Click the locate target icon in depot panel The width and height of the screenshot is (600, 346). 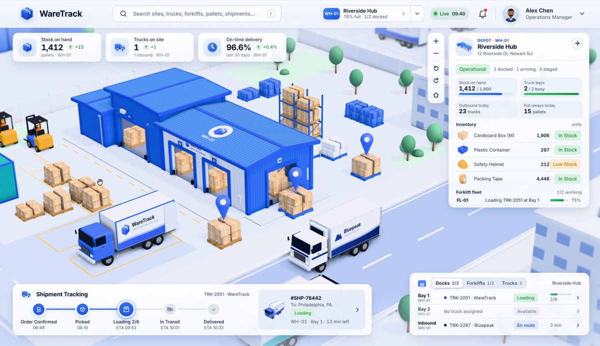577,44
